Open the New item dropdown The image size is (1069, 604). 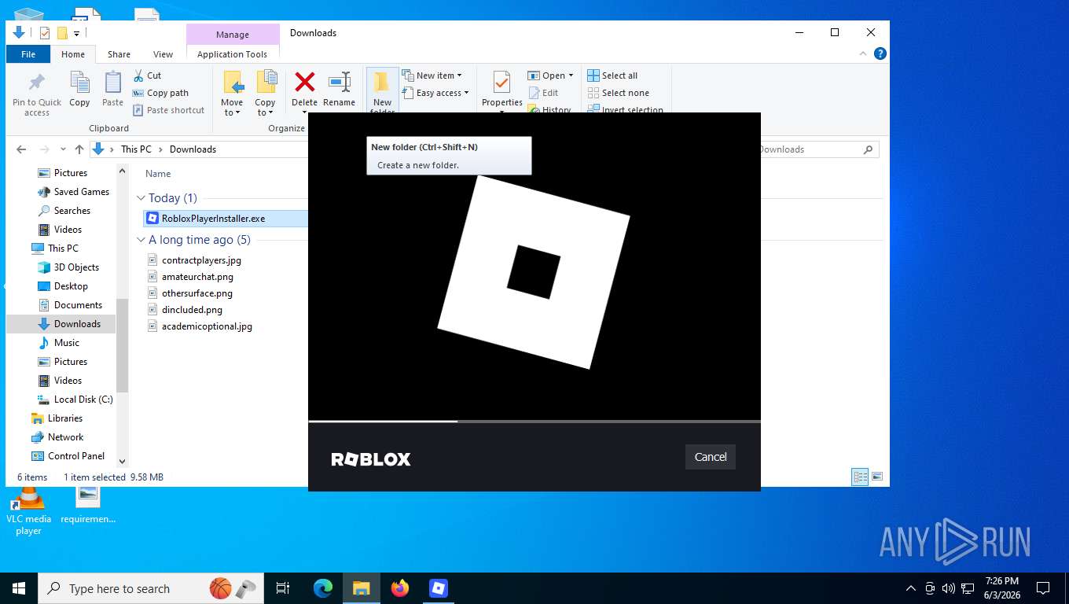pos(433,75)
